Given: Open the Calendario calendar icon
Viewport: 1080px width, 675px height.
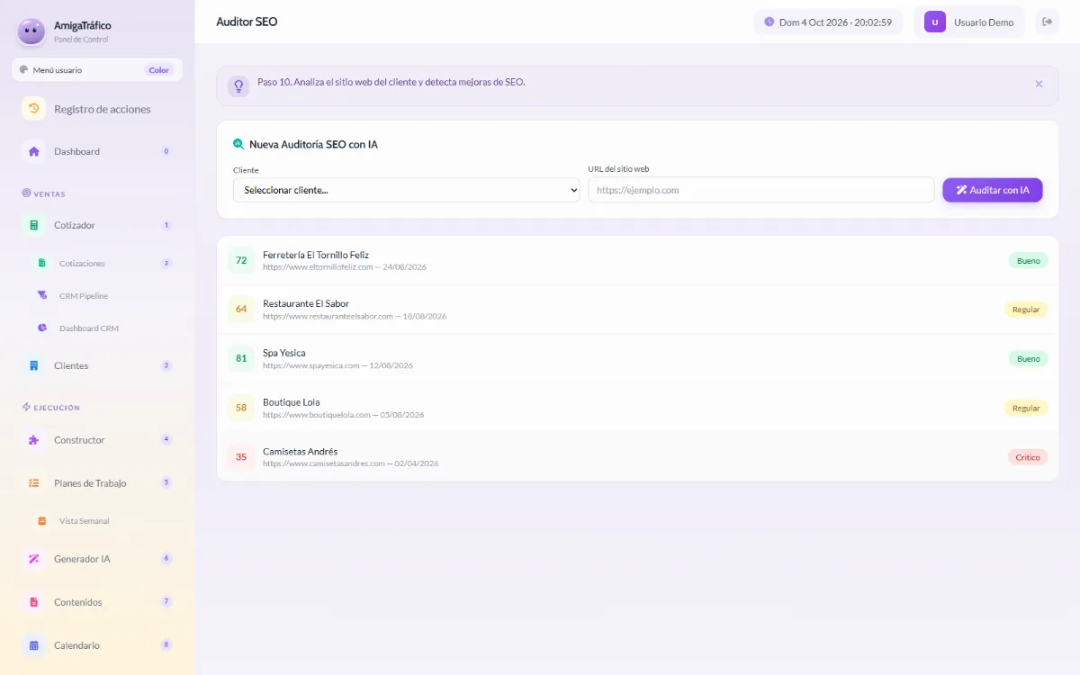Looking at the screenshot, I should 33,645.
